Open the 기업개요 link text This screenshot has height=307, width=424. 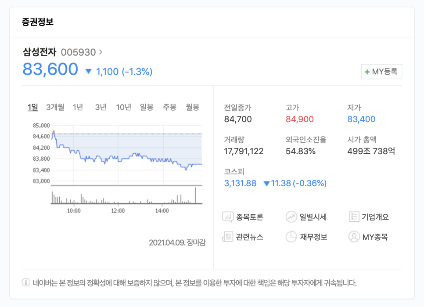375,217
